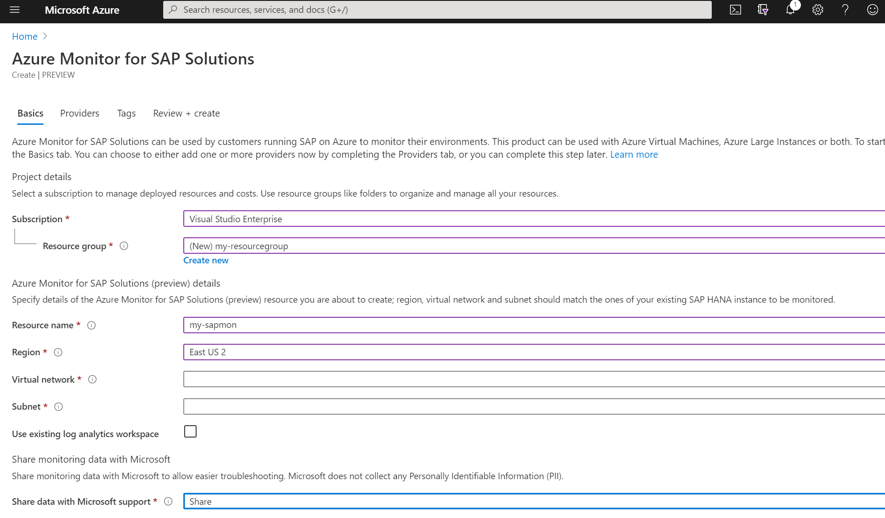The image size is (885, 518).
Task: Click the Create | PREVIEW subtitle
Action: [x=43, y=75]
